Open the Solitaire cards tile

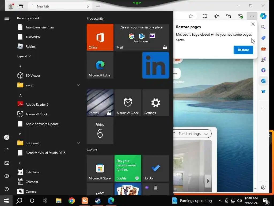128,189
